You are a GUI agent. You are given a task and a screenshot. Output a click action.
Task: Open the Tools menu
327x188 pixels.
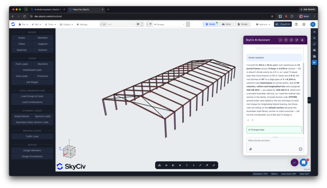click(50, 24)
